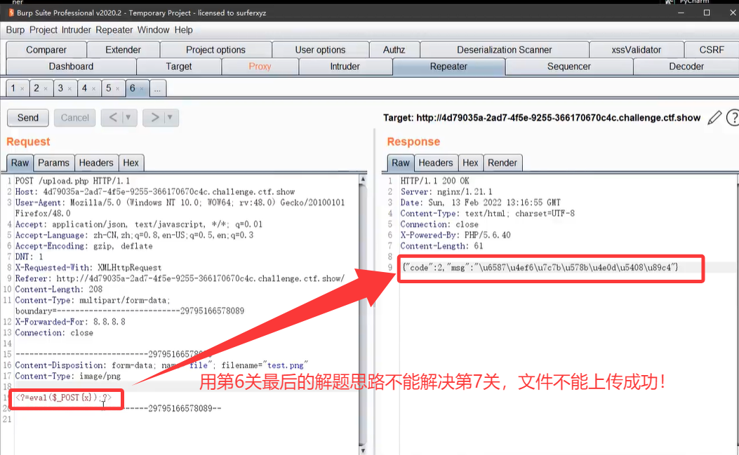Click the request scrollbar up arrow
739x455 pixels.
362,179
